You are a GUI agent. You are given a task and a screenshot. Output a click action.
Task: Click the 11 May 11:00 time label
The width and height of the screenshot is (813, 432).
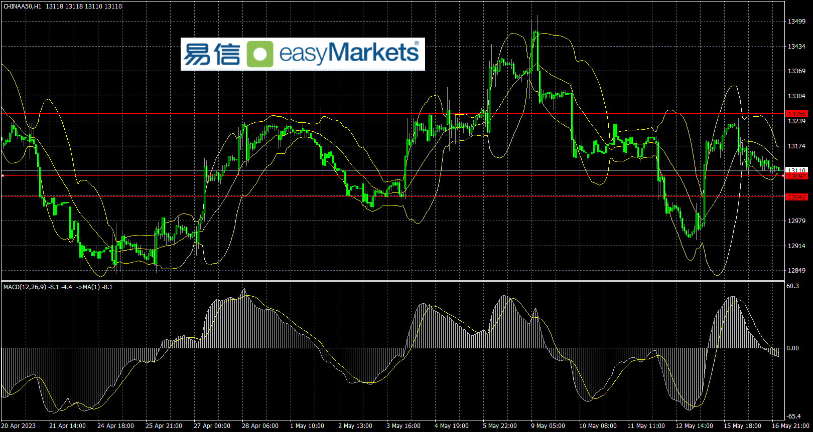click(x=646, y=426)
